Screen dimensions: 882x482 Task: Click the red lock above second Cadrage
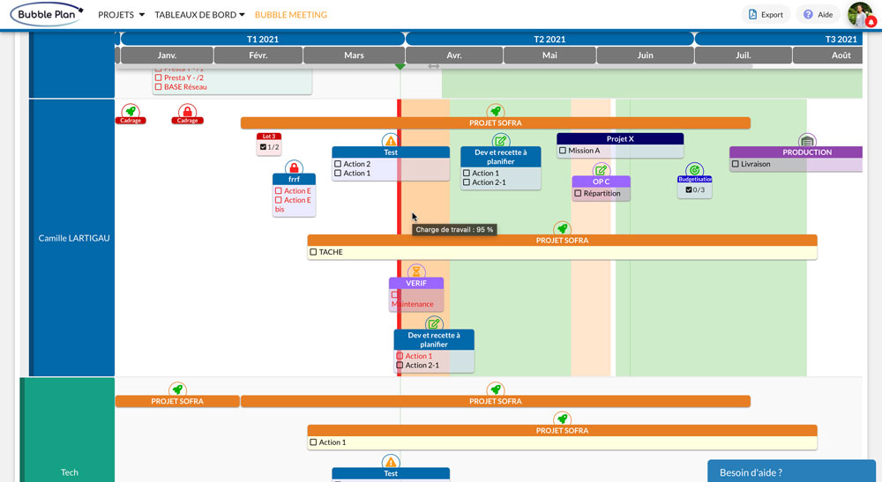tap(187, 111)
